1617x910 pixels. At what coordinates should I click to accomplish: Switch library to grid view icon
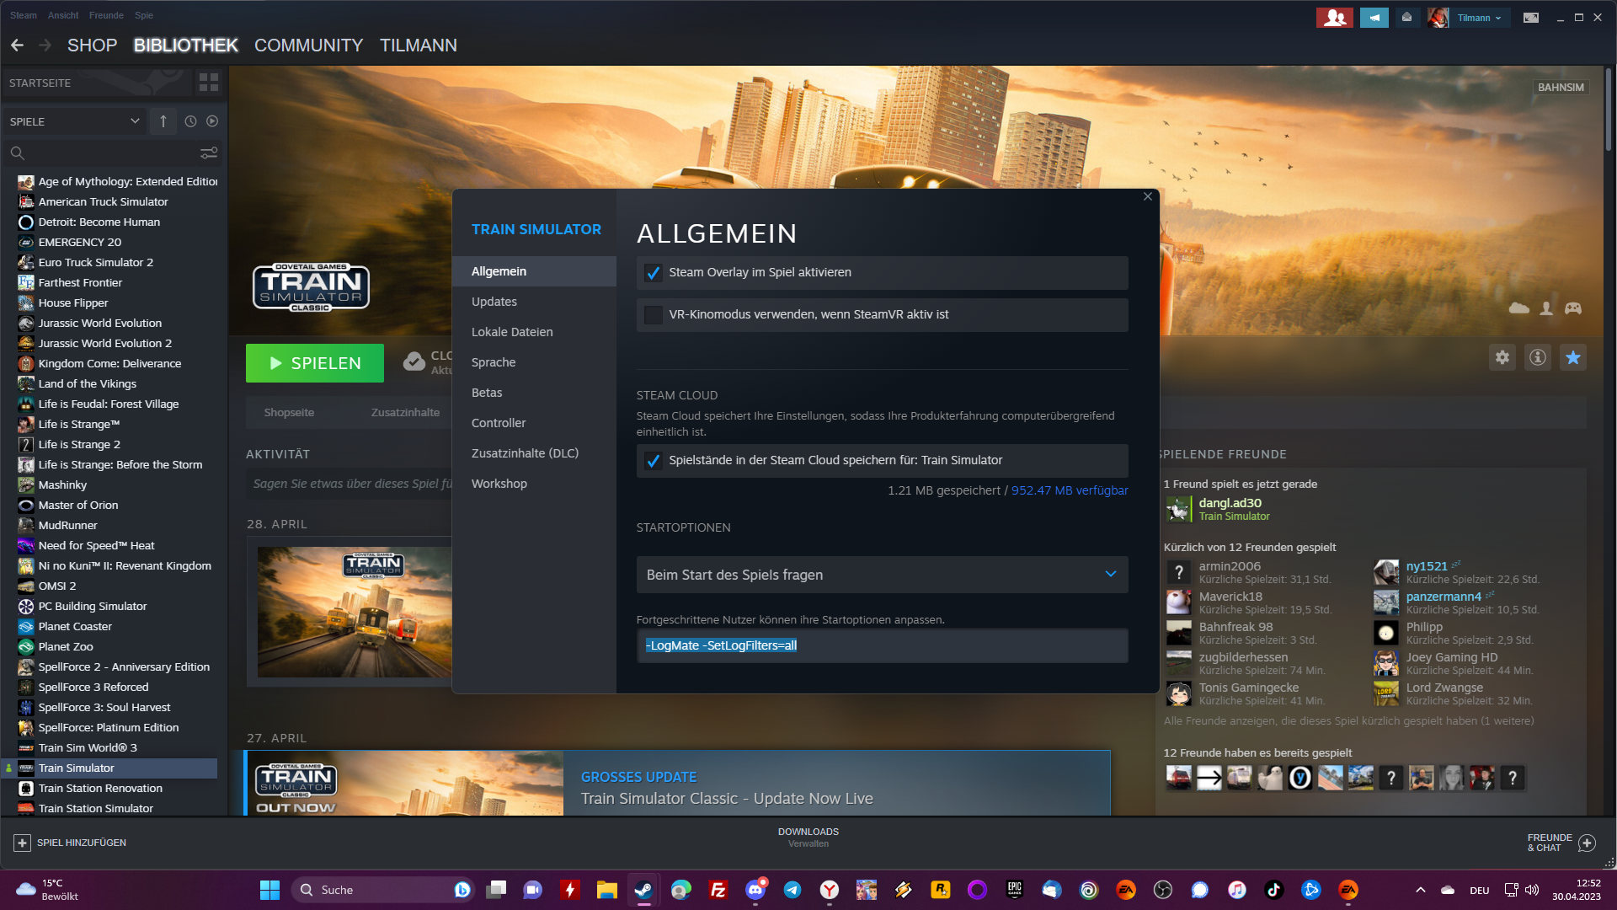point(208,83)
